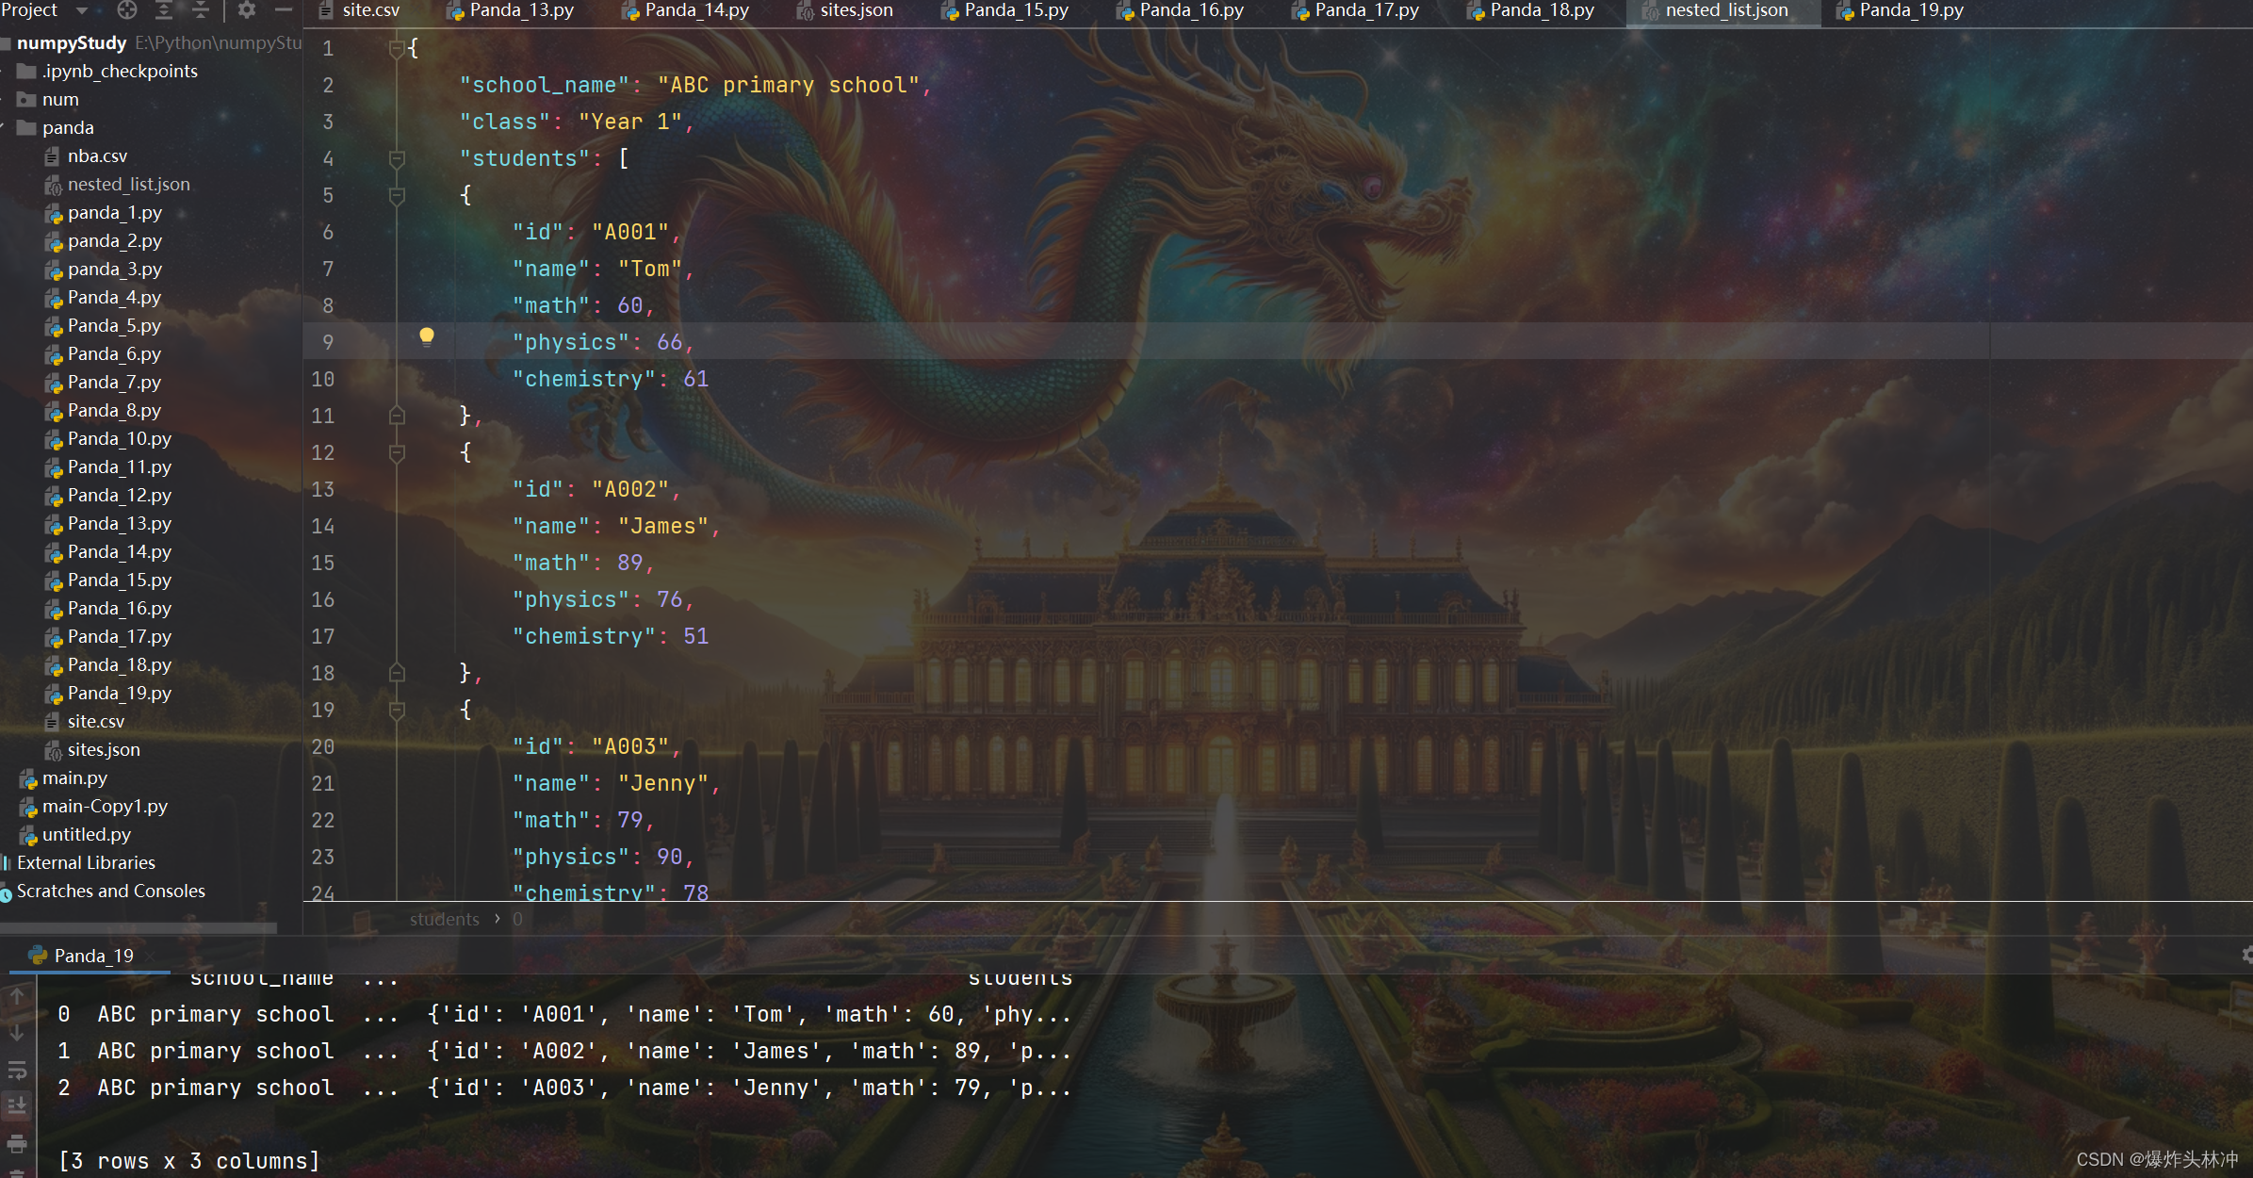Toggle scroll to end in Run console
2253x1178 pixels.
[x=17, y=1106]
